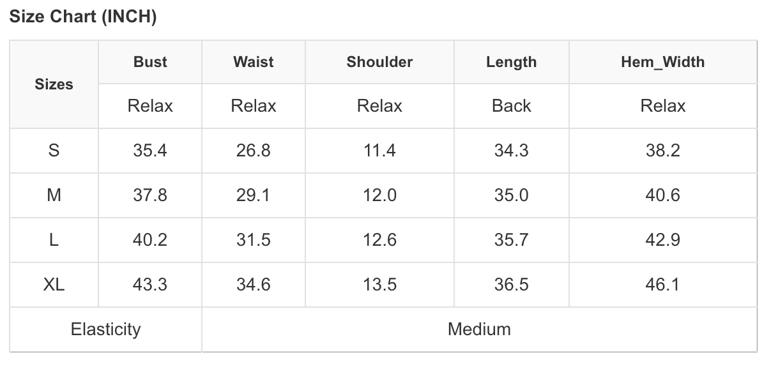Click shoulder value 12.6 for size L
Screen dimensions: 778x369
[379, 240]
